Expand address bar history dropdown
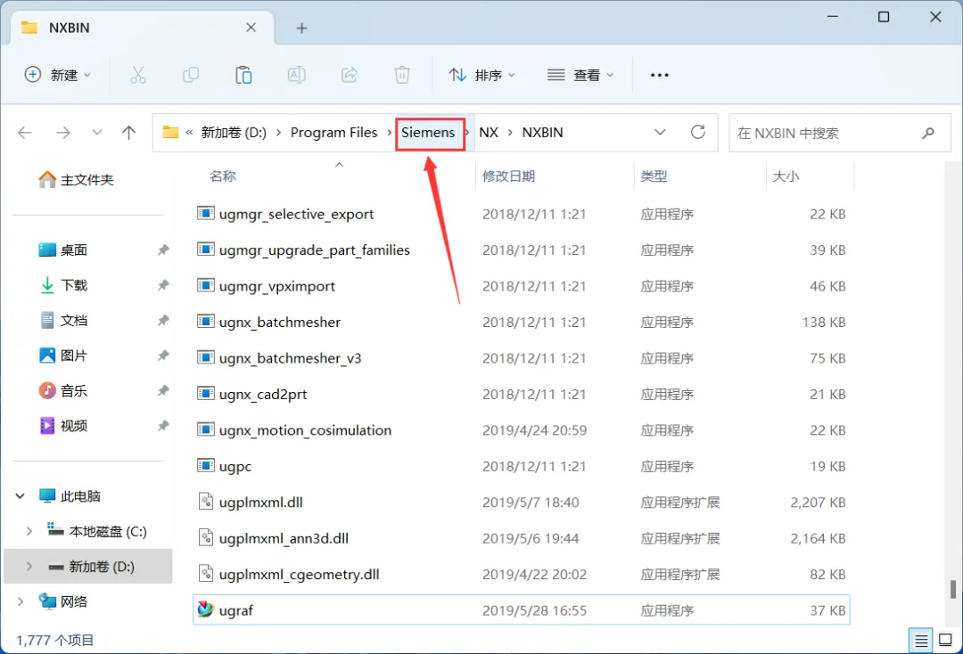The height and width of the screenshot is (654, 963). point(660,132)
